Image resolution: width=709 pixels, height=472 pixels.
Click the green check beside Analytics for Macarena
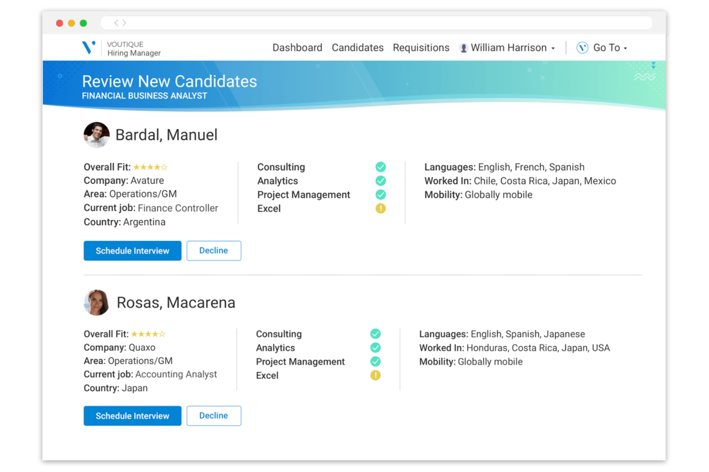pos(375,348)
